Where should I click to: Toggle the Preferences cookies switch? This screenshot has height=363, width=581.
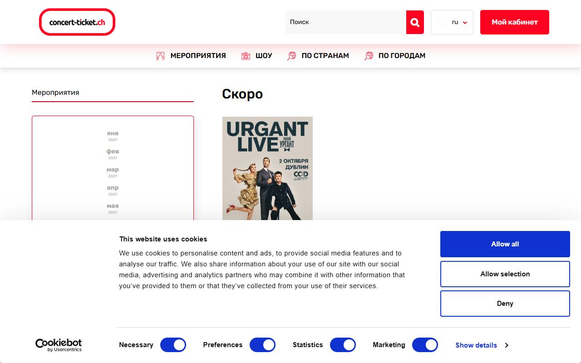262,345
